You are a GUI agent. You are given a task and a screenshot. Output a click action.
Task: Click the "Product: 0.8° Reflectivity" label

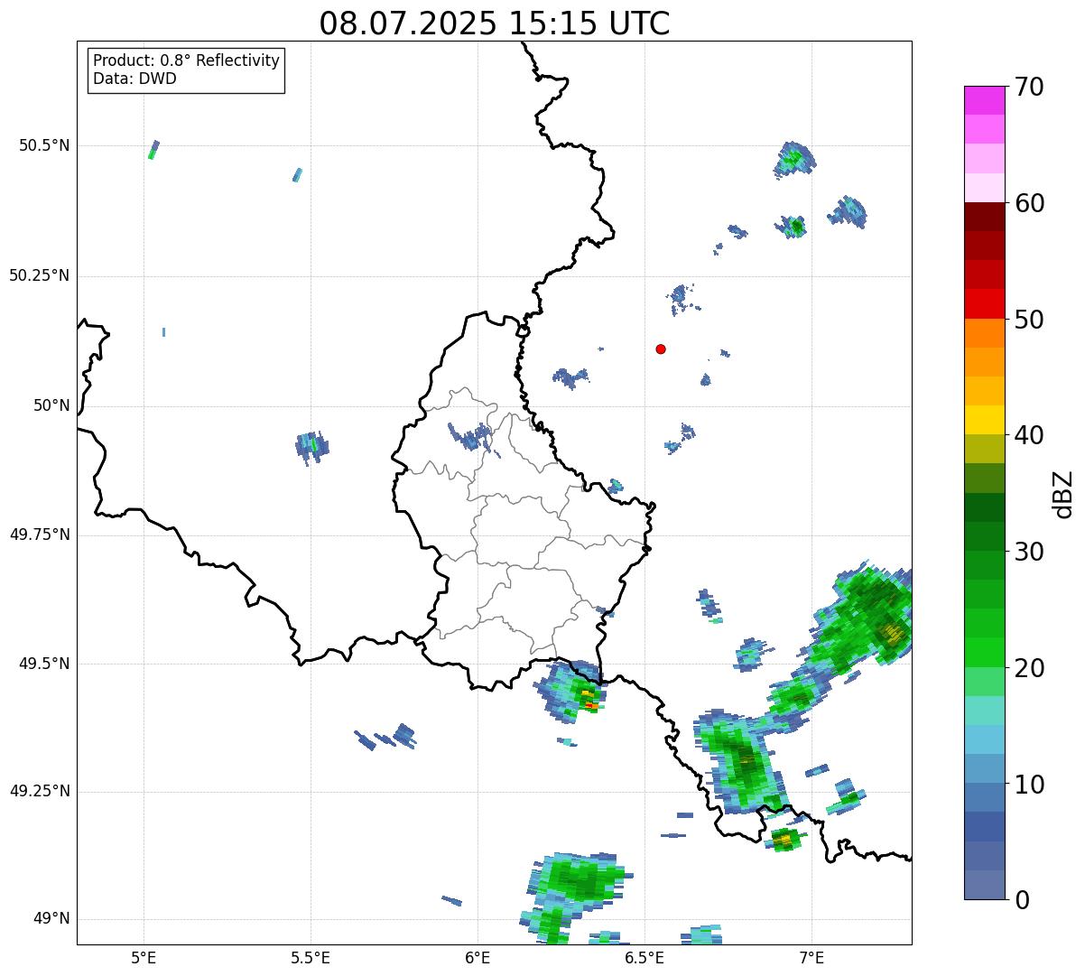[187, 60]
